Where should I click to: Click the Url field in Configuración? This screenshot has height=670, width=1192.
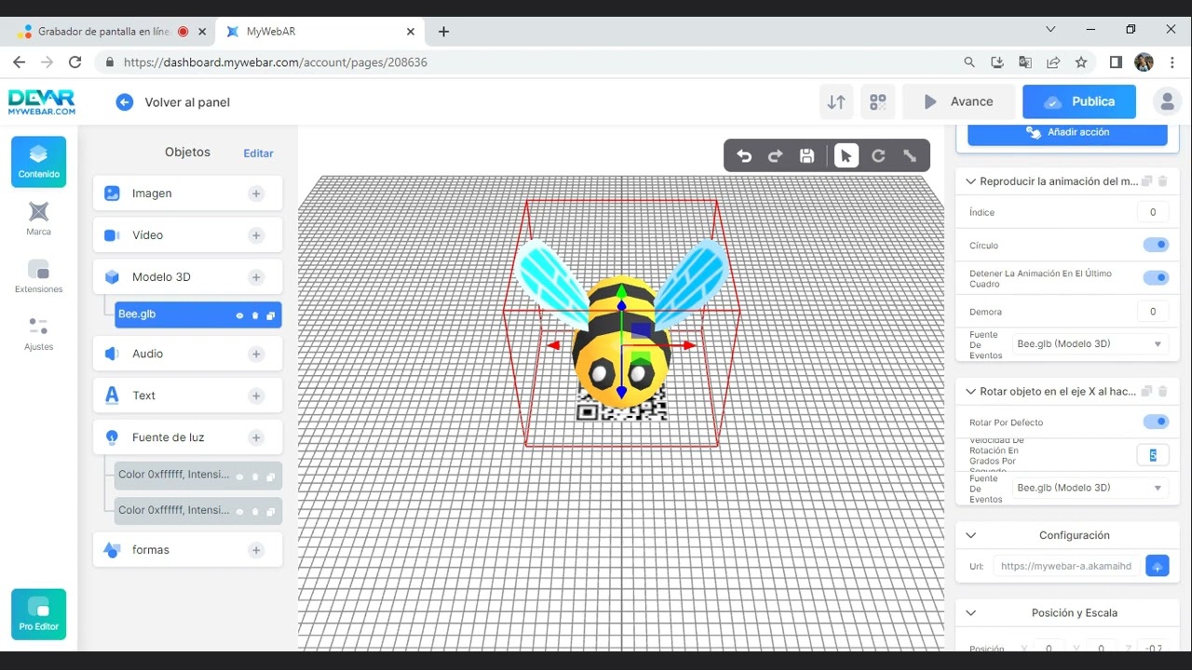tap(1066, 566)
